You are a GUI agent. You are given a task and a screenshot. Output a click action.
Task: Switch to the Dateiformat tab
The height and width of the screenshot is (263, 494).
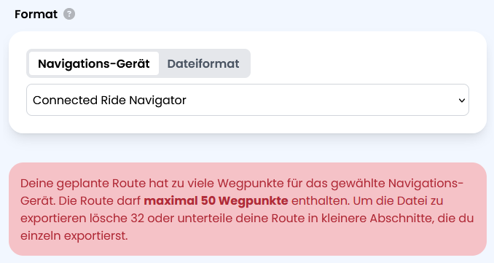(x=203, y=63)
